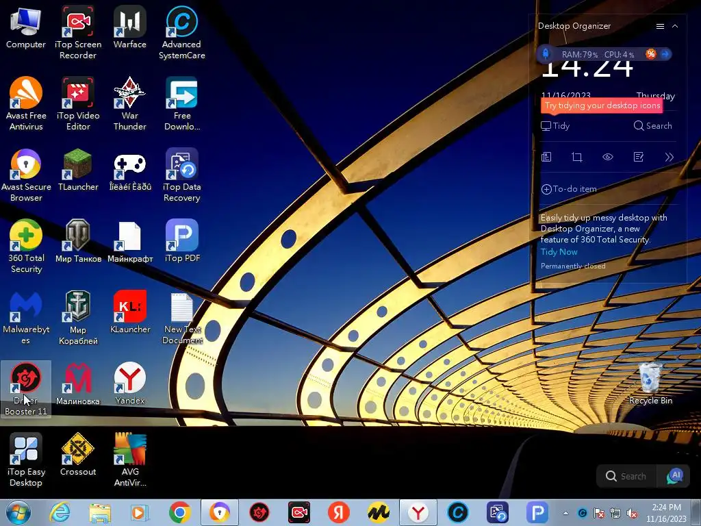This screenshot has width=701, height=526.
Task: Select the Driver Booster 11 shortcut
Action: (26, 389)
